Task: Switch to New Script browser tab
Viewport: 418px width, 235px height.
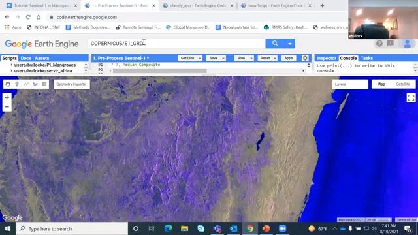Action: 276,6
